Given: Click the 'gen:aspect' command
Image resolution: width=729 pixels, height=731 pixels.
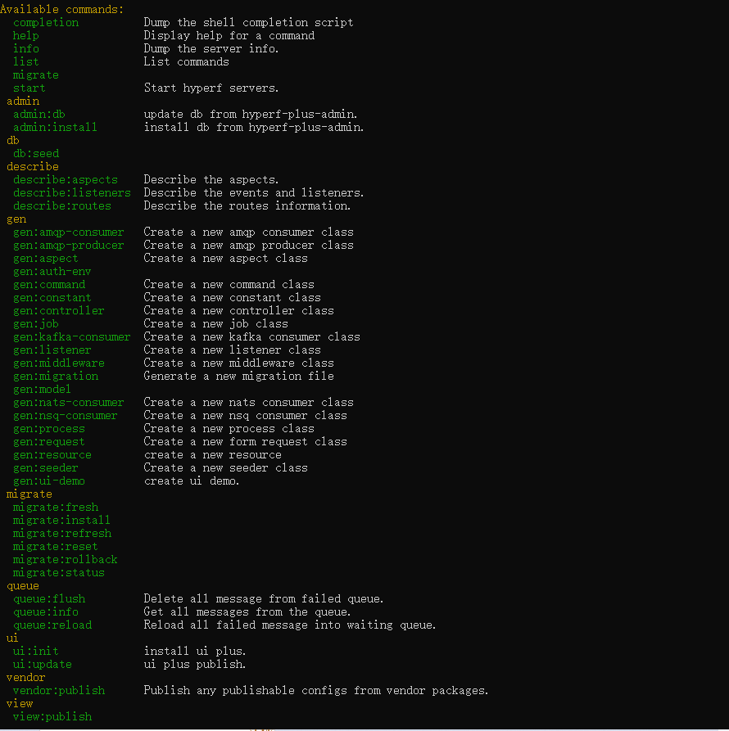Looking at the screenshot, I should point(46,259).
